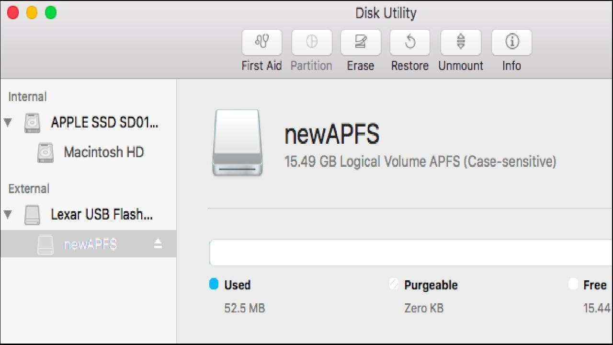Image resolution: width=613 pixels, height=345 pixels.
Task: Select Macintosh HD in the sidebar
Action: [103, 152]
